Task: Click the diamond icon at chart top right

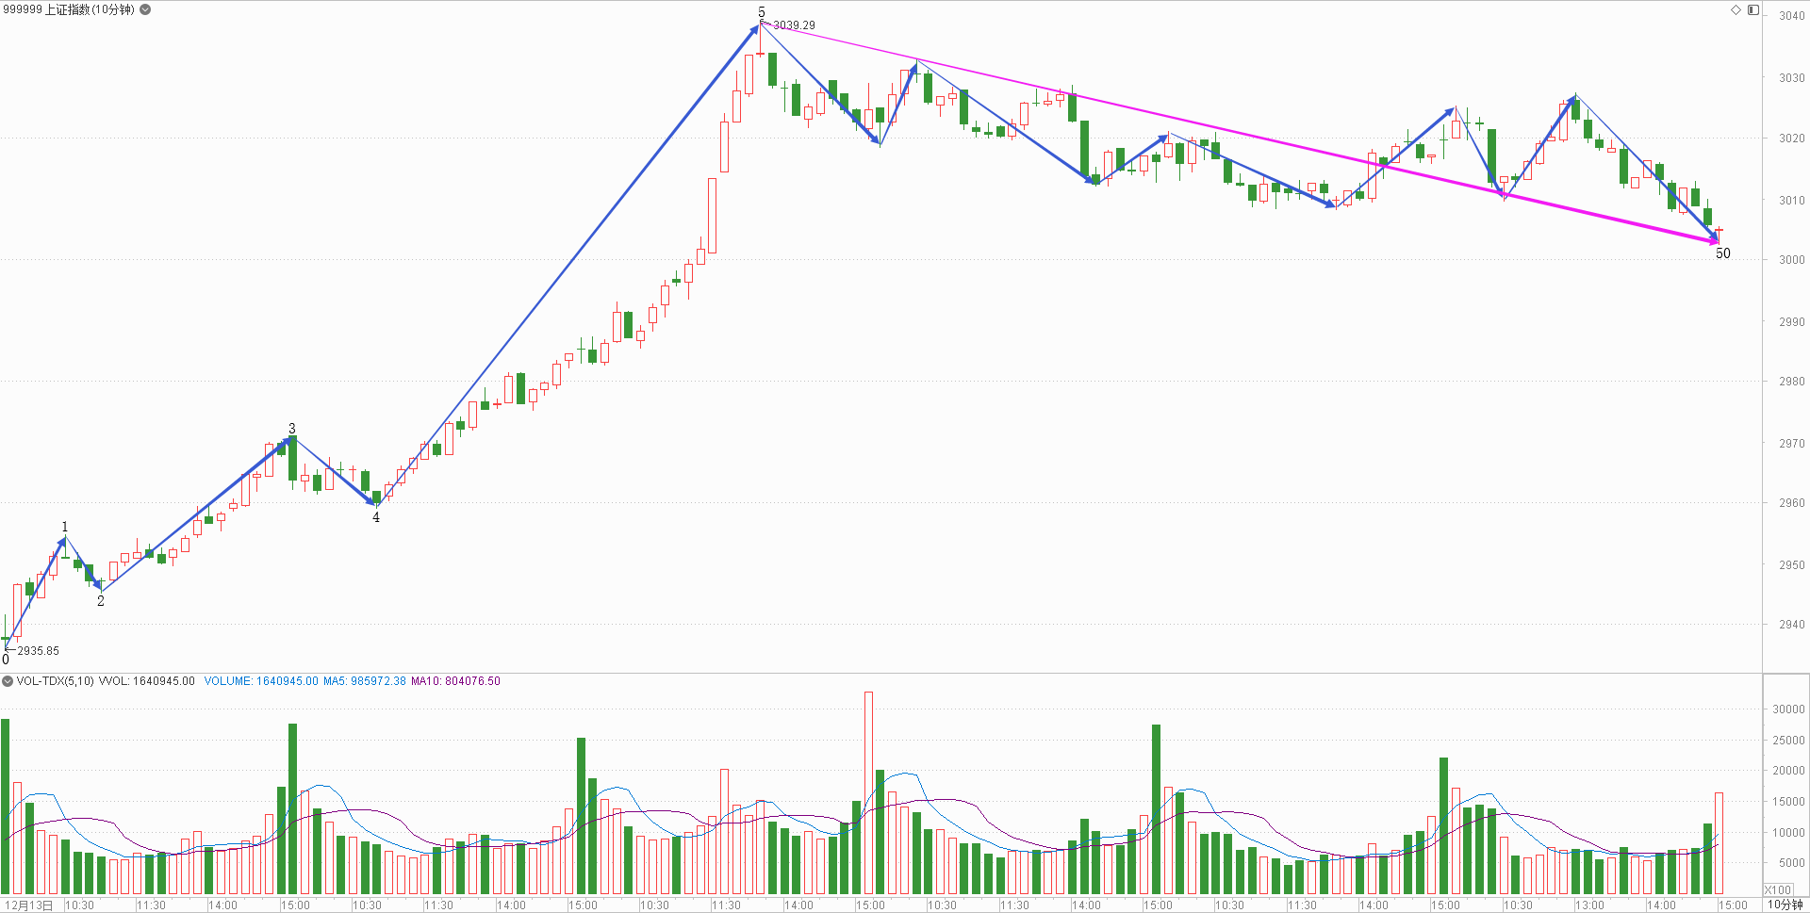Action: click(1736, 9)
